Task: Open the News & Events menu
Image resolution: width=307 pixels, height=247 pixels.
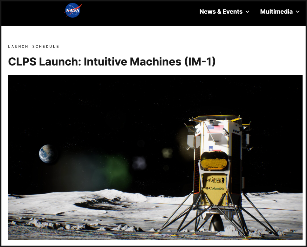Action: tap(221, 12)
